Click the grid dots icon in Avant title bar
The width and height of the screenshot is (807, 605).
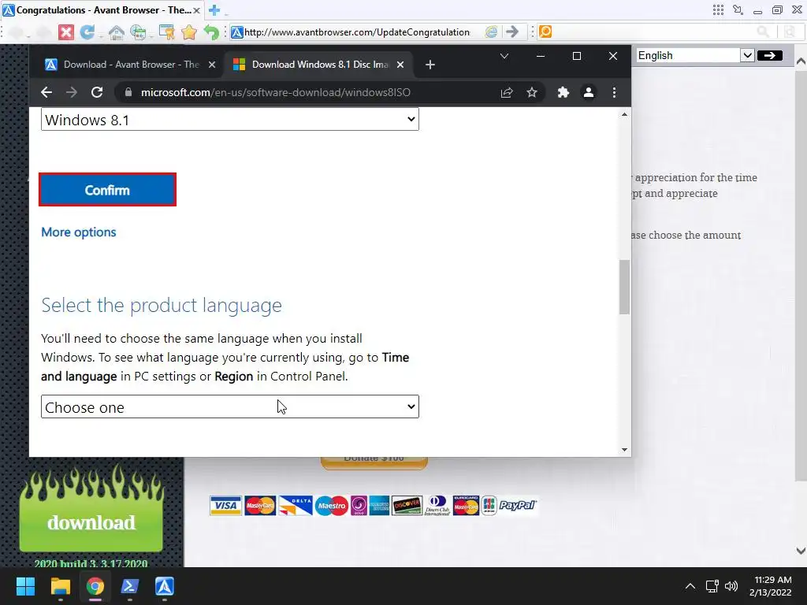[718, 9]
